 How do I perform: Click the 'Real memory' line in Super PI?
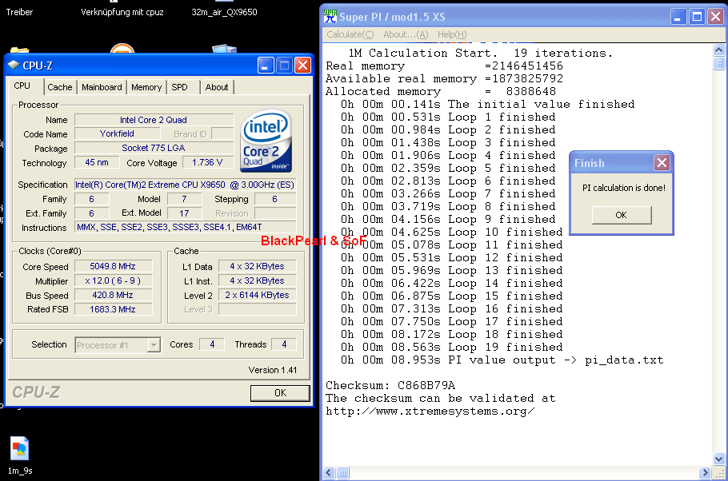[444, 66]
